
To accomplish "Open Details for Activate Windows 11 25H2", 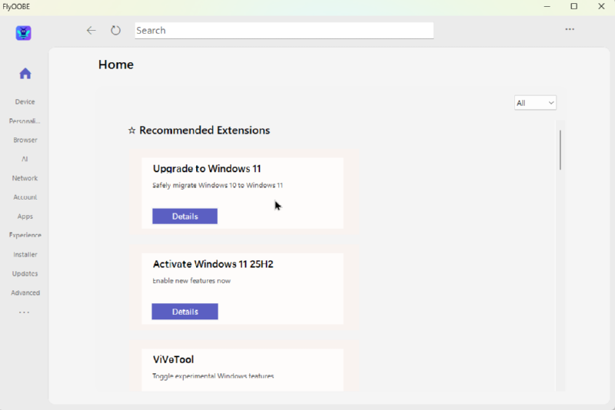I will (184, 312).
